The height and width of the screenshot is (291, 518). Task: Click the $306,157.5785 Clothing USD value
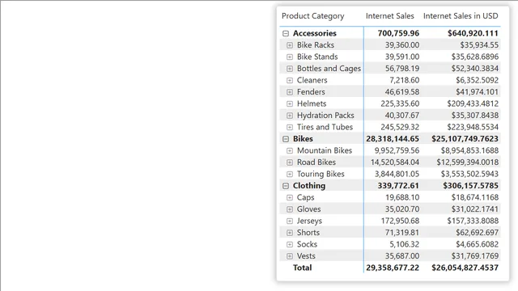(x=471, y=186)
